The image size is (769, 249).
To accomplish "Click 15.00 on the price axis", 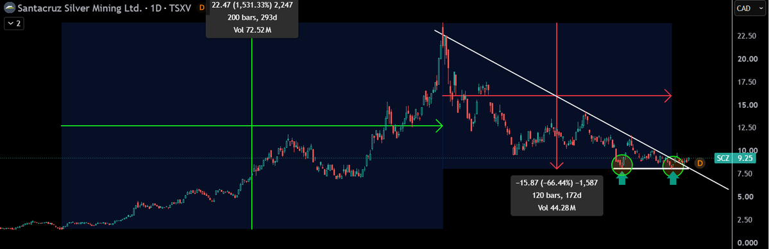I will coord(748,105).
